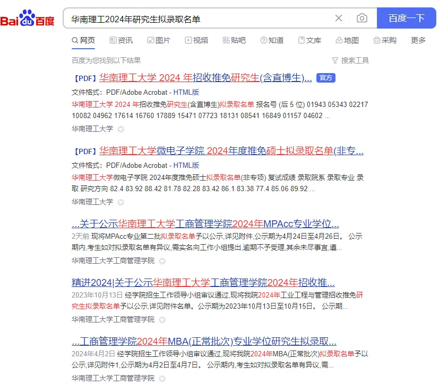Go to the 文库 tab
The image size is (439, 386).
pos(309,40)
